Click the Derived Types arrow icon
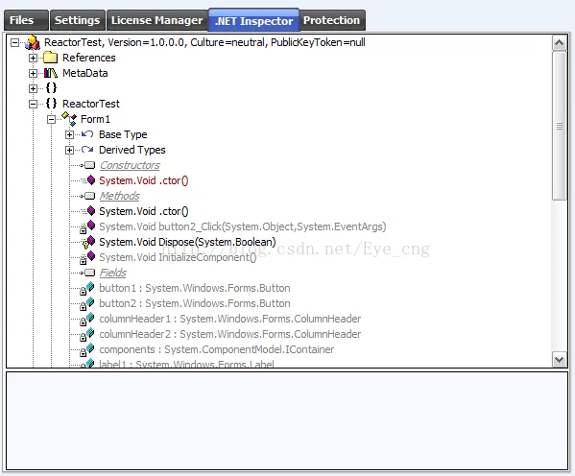The width and height of the screenshot is (575, 476). (x=87, y=150)
